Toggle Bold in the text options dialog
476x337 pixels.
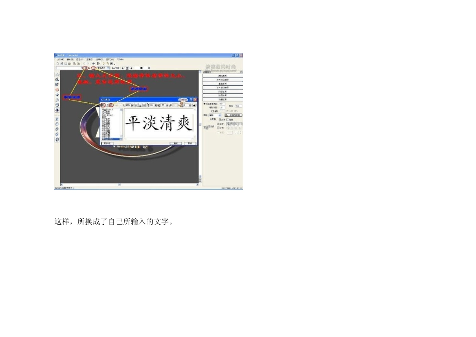click(103, 105)
